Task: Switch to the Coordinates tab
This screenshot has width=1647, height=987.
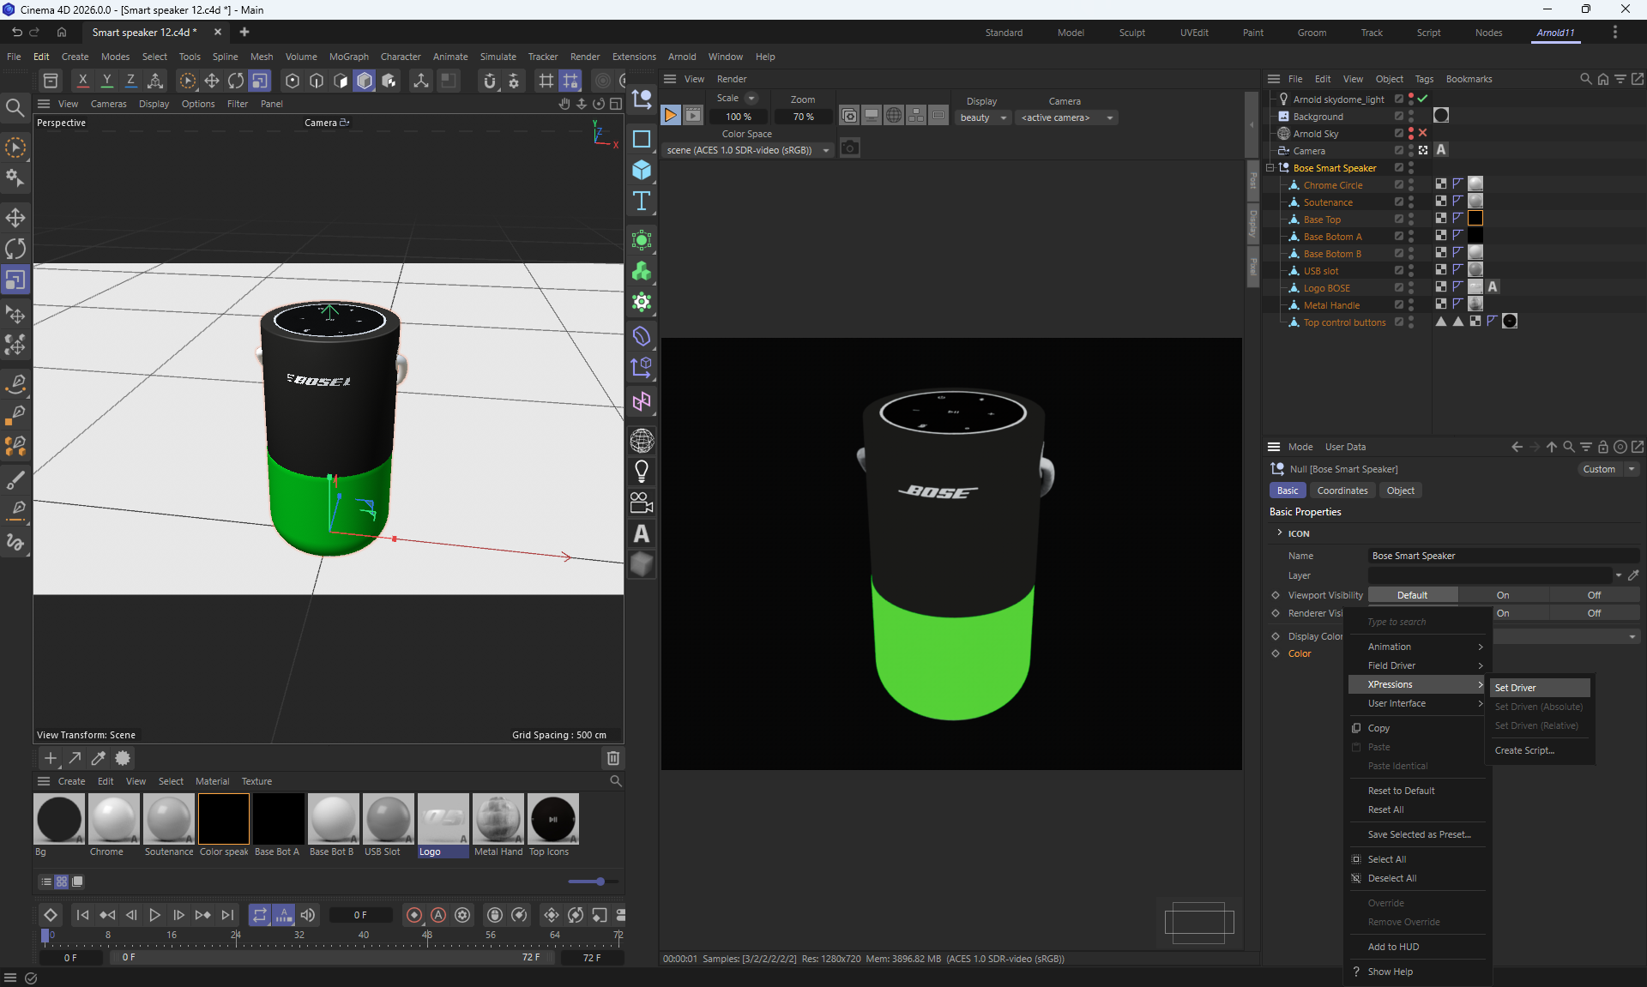Action: 1342,490
